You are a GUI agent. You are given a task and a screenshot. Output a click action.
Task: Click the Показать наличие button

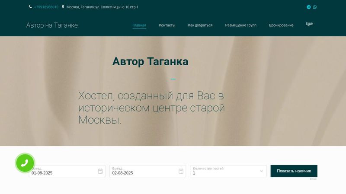[x=294, y=171]
